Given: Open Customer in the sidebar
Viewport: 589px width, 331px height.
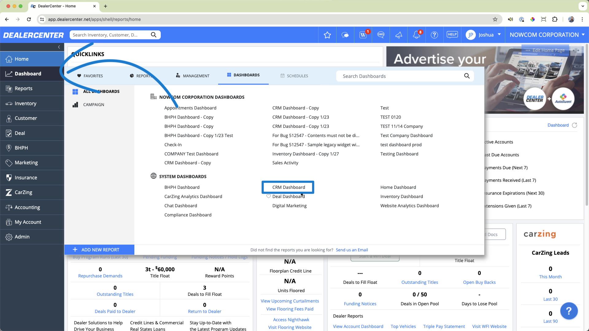Looking at the screenshot, I should pos(32,118).
